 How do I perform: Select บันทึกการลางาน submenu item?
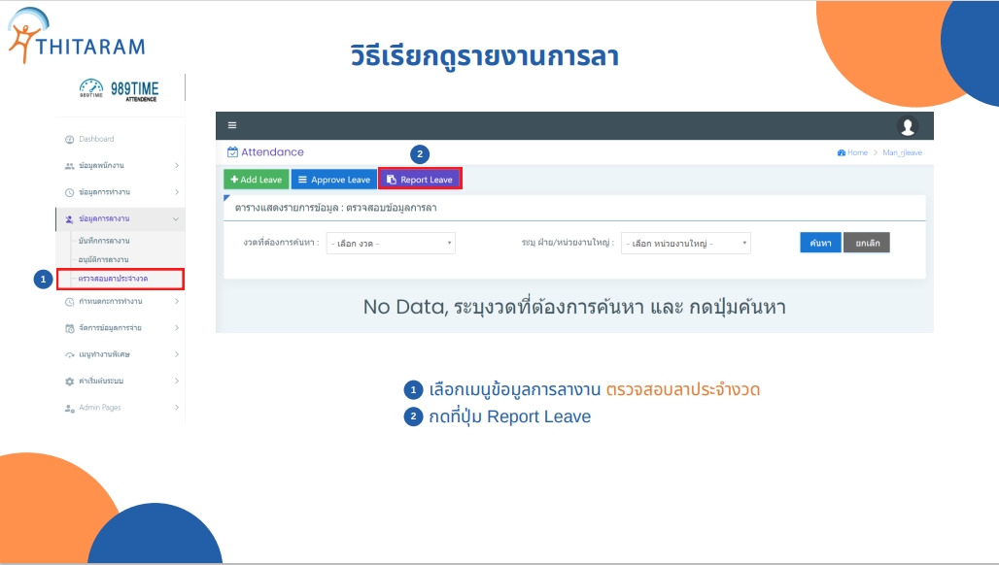tap(104, 240)
